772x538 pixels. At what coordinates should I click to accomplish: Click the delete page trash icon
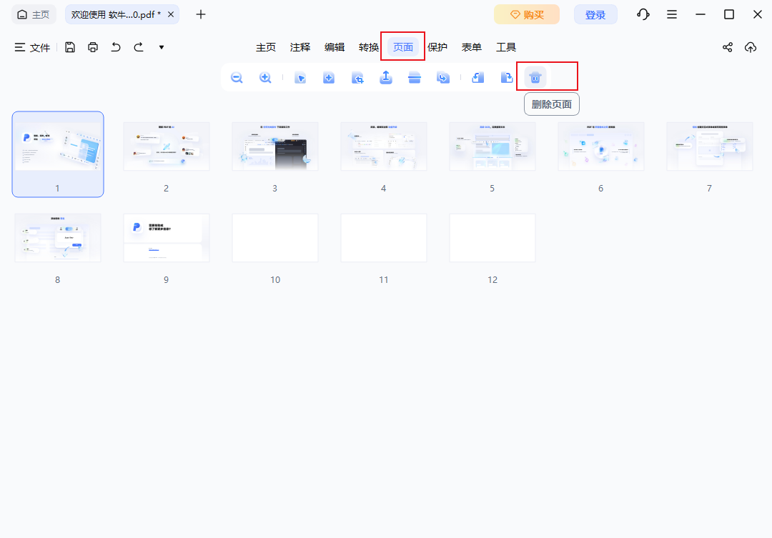click(x=535, y=78)
